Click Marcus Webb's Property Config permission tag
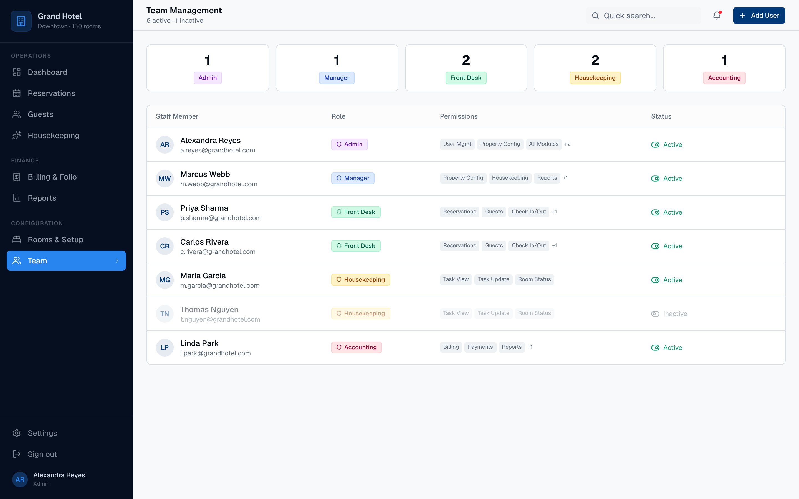Viewport: 799px width, 499px height. [463, 178]
